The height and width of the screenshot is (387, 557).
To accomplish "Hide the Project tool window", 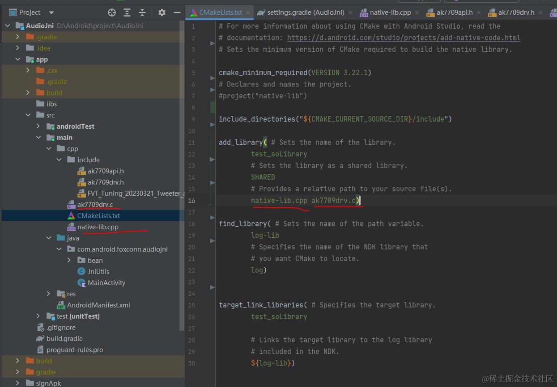I will coord(177,13).
